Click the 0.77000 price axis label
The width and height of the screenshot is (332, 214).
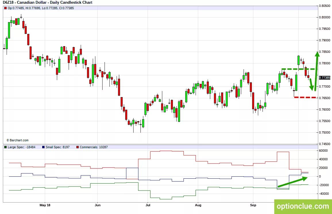[x=325, y=86]
